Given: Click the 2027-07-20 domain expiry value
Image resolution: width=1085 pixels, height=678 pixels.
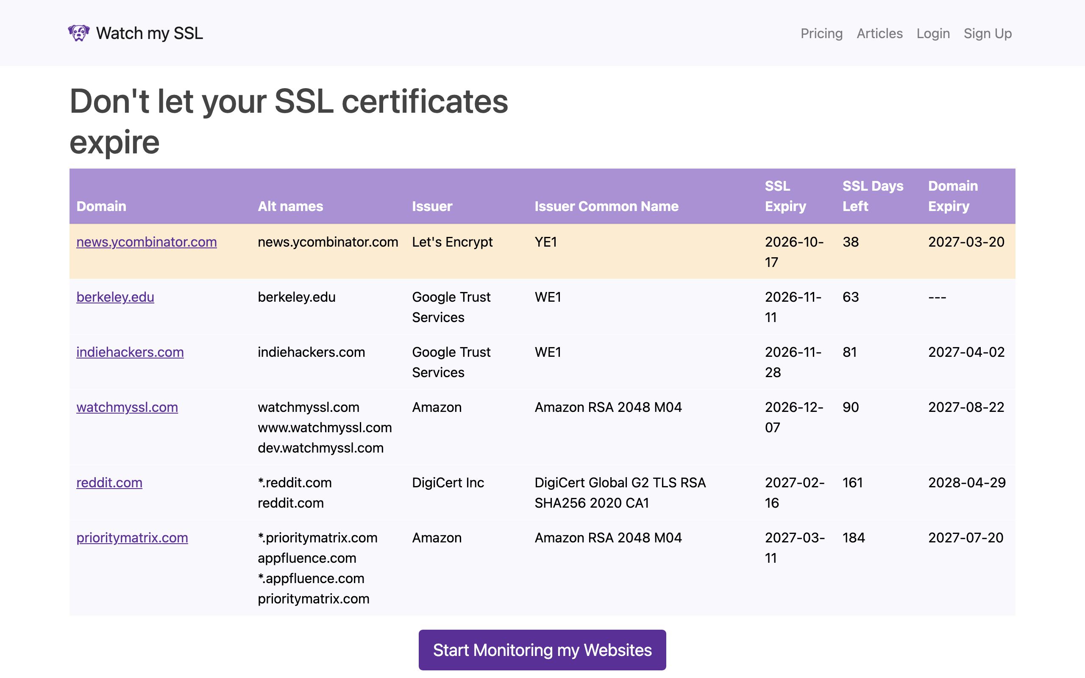Looking at the screenshot, I should 966,538.
